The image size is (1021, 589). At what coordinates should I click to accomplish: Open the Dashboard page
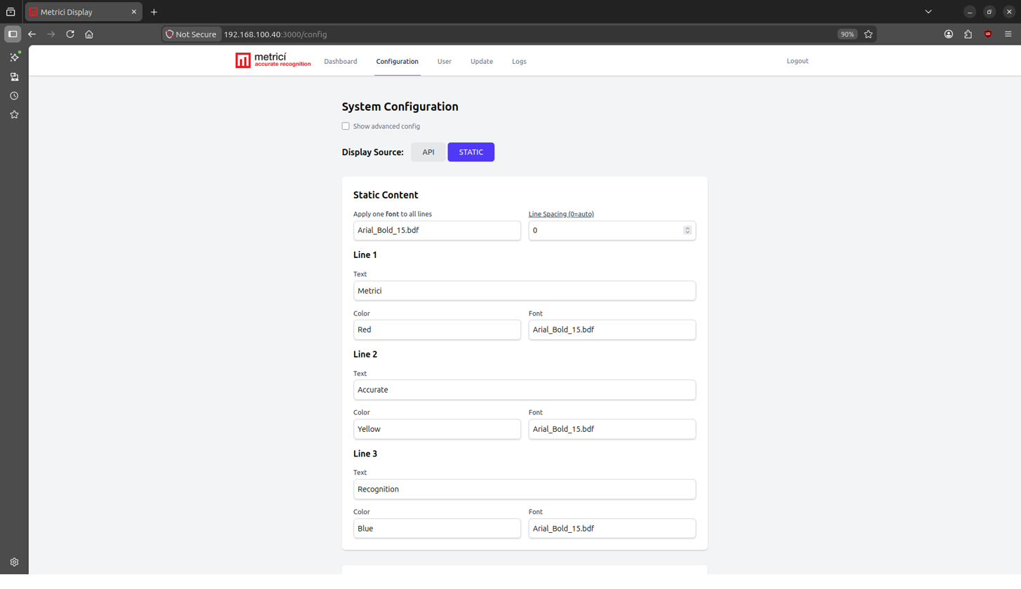point(340,62)
